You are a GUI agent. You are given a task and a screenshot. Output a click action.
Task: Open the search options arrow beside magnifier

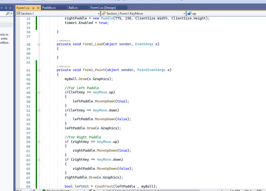(11, 14)
